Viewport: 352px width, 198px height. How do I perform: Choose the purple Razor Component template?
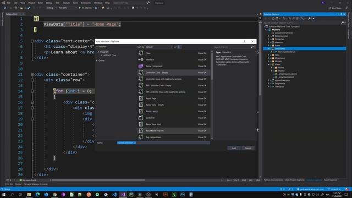click(x=174, y=66)
